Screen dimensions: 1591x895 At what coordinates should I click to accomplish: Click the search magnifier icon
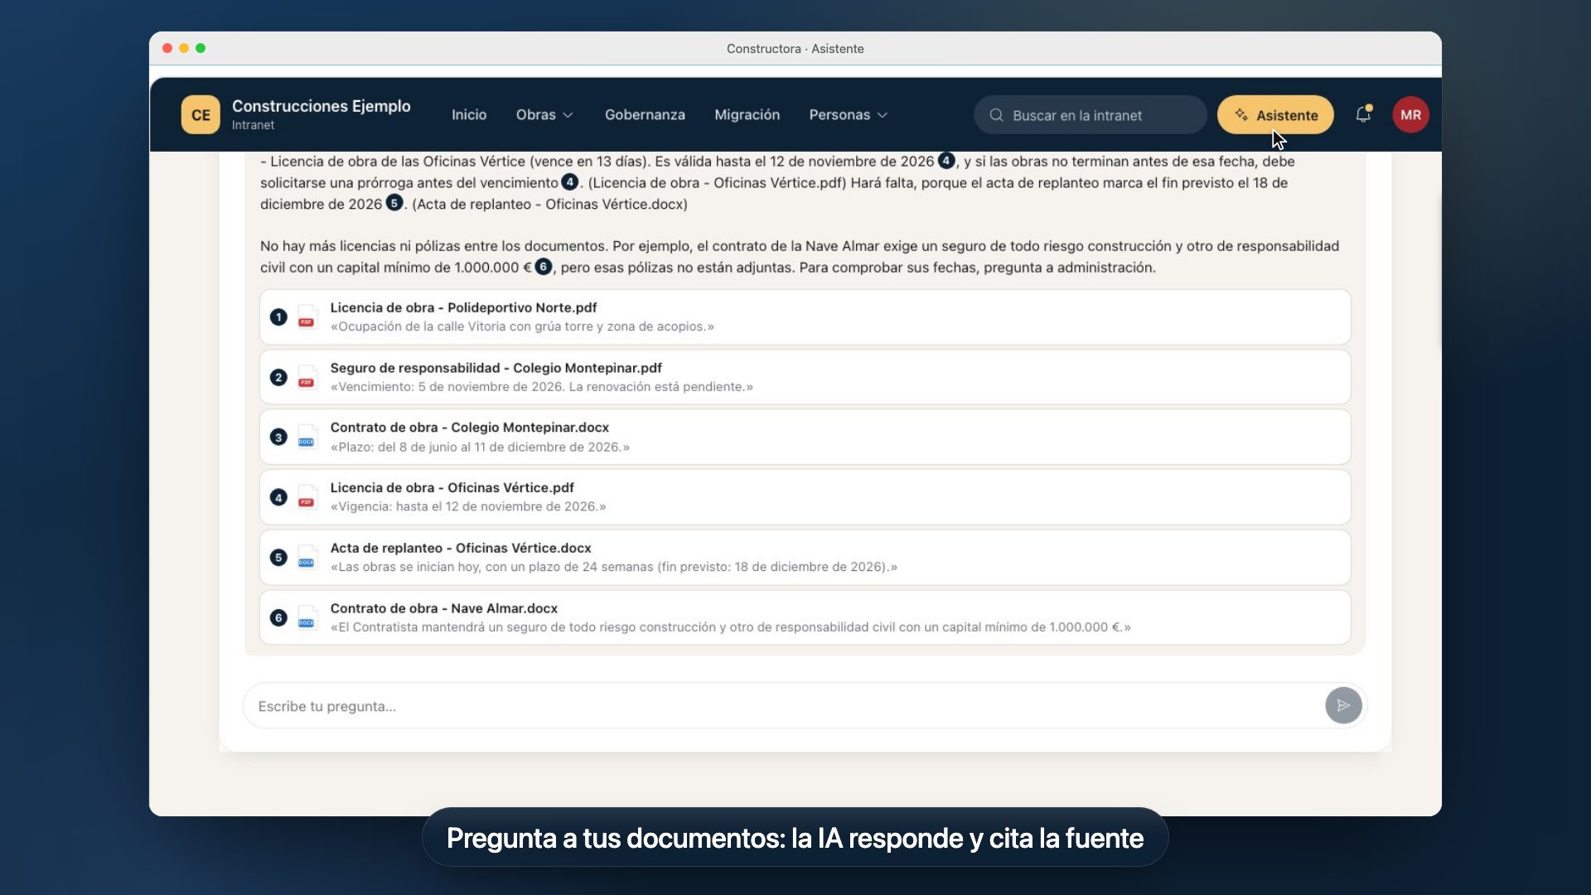pos(996,115)
